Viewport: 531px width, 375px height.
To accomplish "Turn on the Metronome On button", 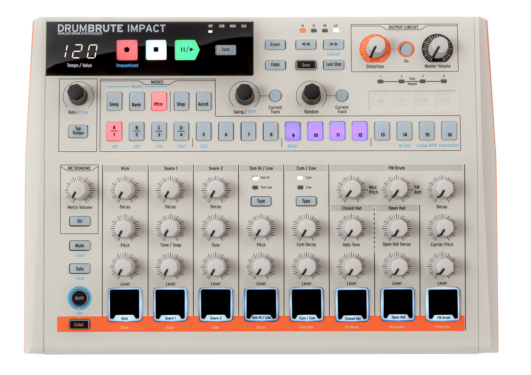I will click(x=80, y=221).
